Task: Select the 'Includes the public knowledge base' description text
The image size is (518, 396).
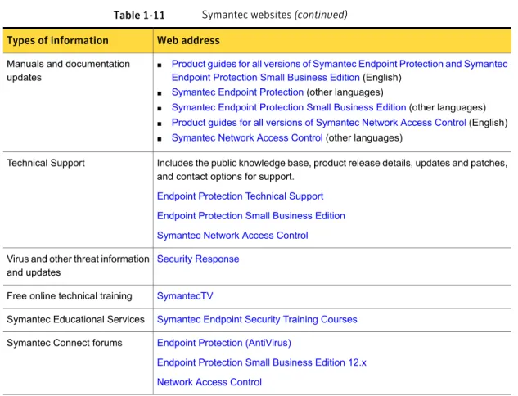Action: [x=332, y=169]
